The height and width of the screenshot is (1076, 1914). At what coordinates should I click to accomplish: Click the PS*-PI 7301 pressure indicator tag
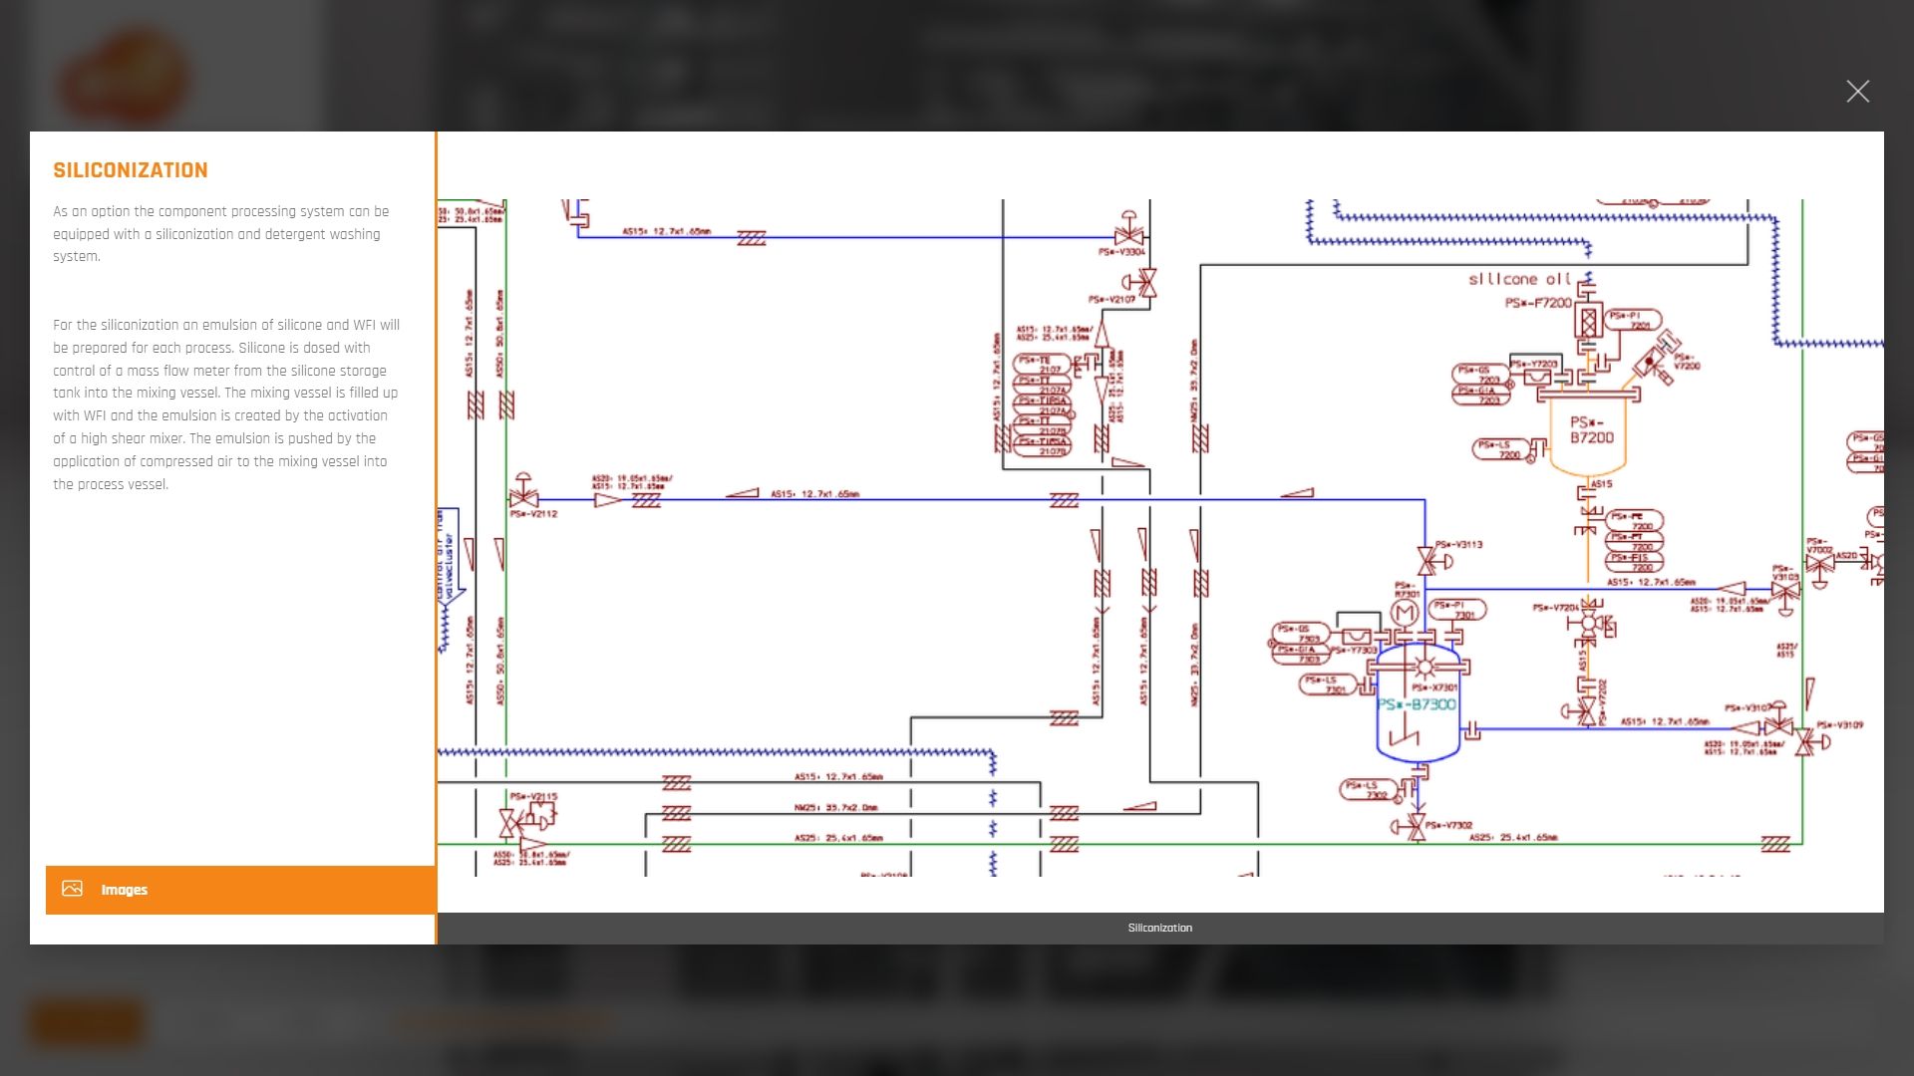click(1456, 609)
